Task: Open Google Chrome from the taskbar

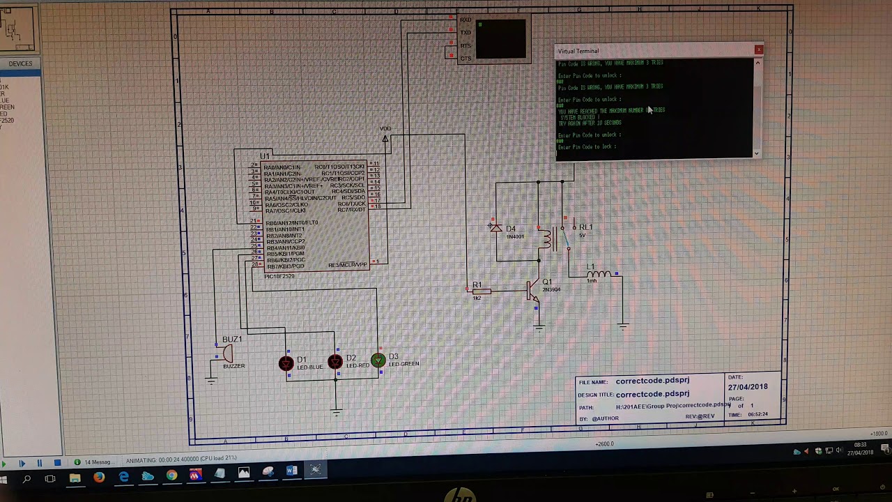Action: pos(171,475)
